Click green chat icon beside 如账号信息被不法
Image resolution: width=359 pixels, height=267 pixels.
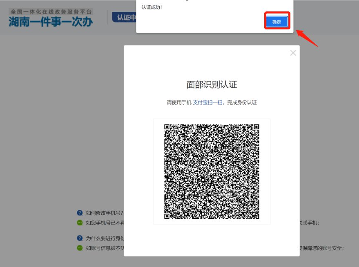[80, 248]
